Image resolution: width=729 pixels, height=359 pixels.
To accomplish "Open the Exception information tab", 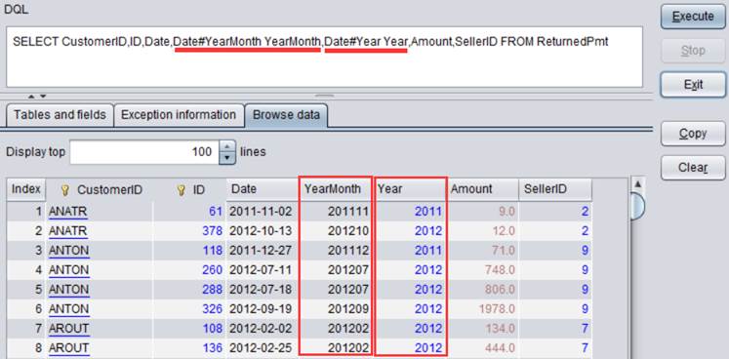I will [x=179, y=115].
